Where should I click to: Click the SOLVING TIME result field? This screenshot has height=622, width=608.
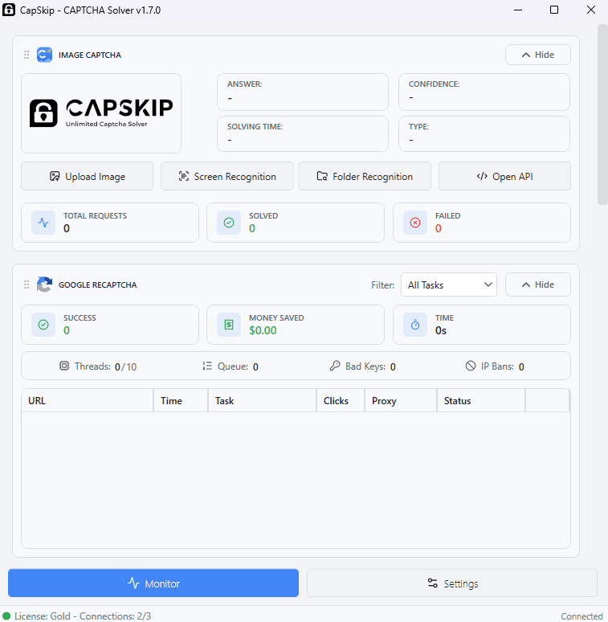pos(303,133)
